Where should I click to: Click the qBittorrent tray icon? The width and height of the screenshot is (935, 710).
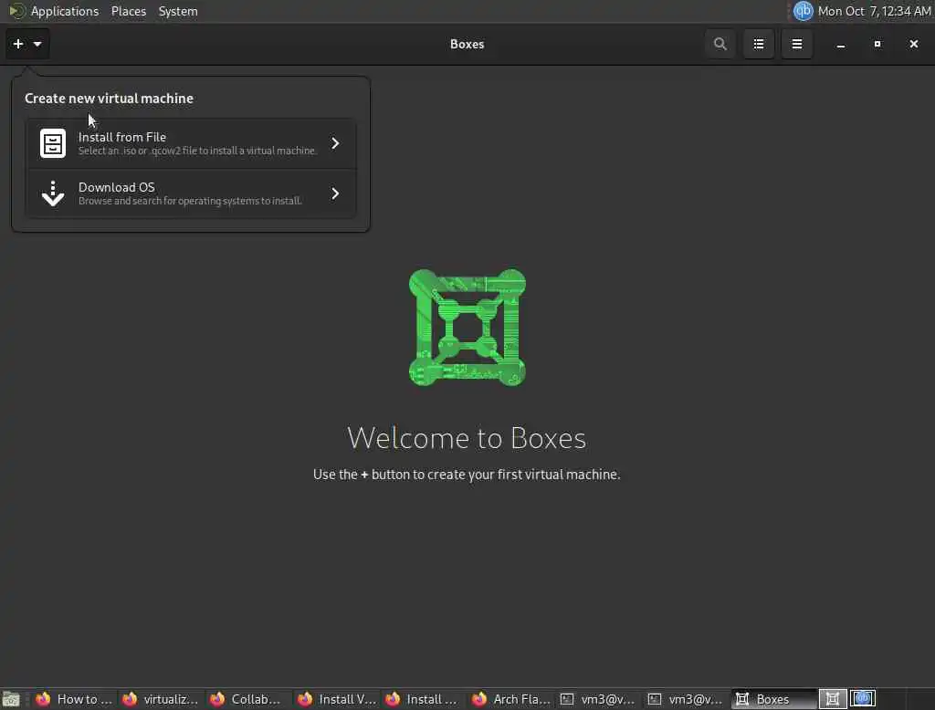tap(803, 11)
